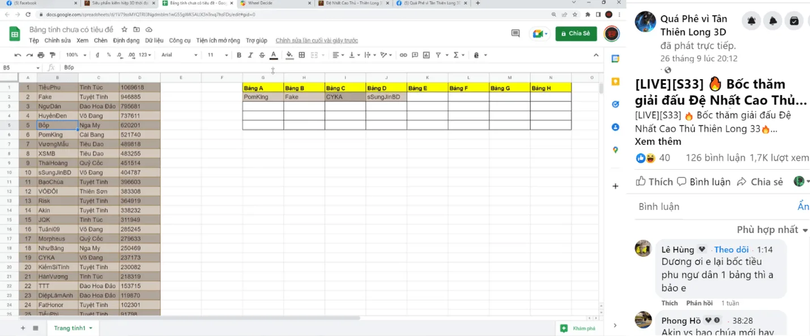Select the paint format tool
The width and height of the screenshot is (810, 336).
coord(53,55)
